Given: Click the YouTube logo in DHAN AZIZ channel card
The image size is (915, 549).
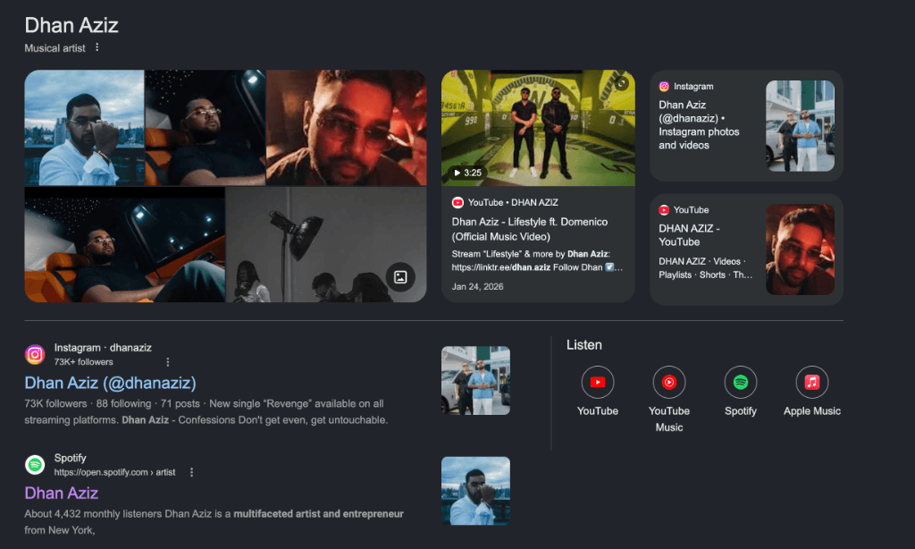Looking at the screenshot, I should (x=664, y=209).
